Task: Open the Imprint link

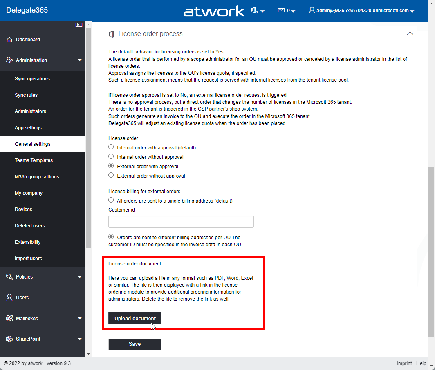Action: [x=404, y=363]
